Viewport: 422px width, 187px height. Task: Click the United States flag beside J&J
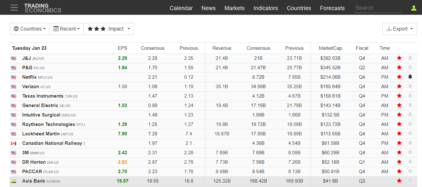(14, 58)
